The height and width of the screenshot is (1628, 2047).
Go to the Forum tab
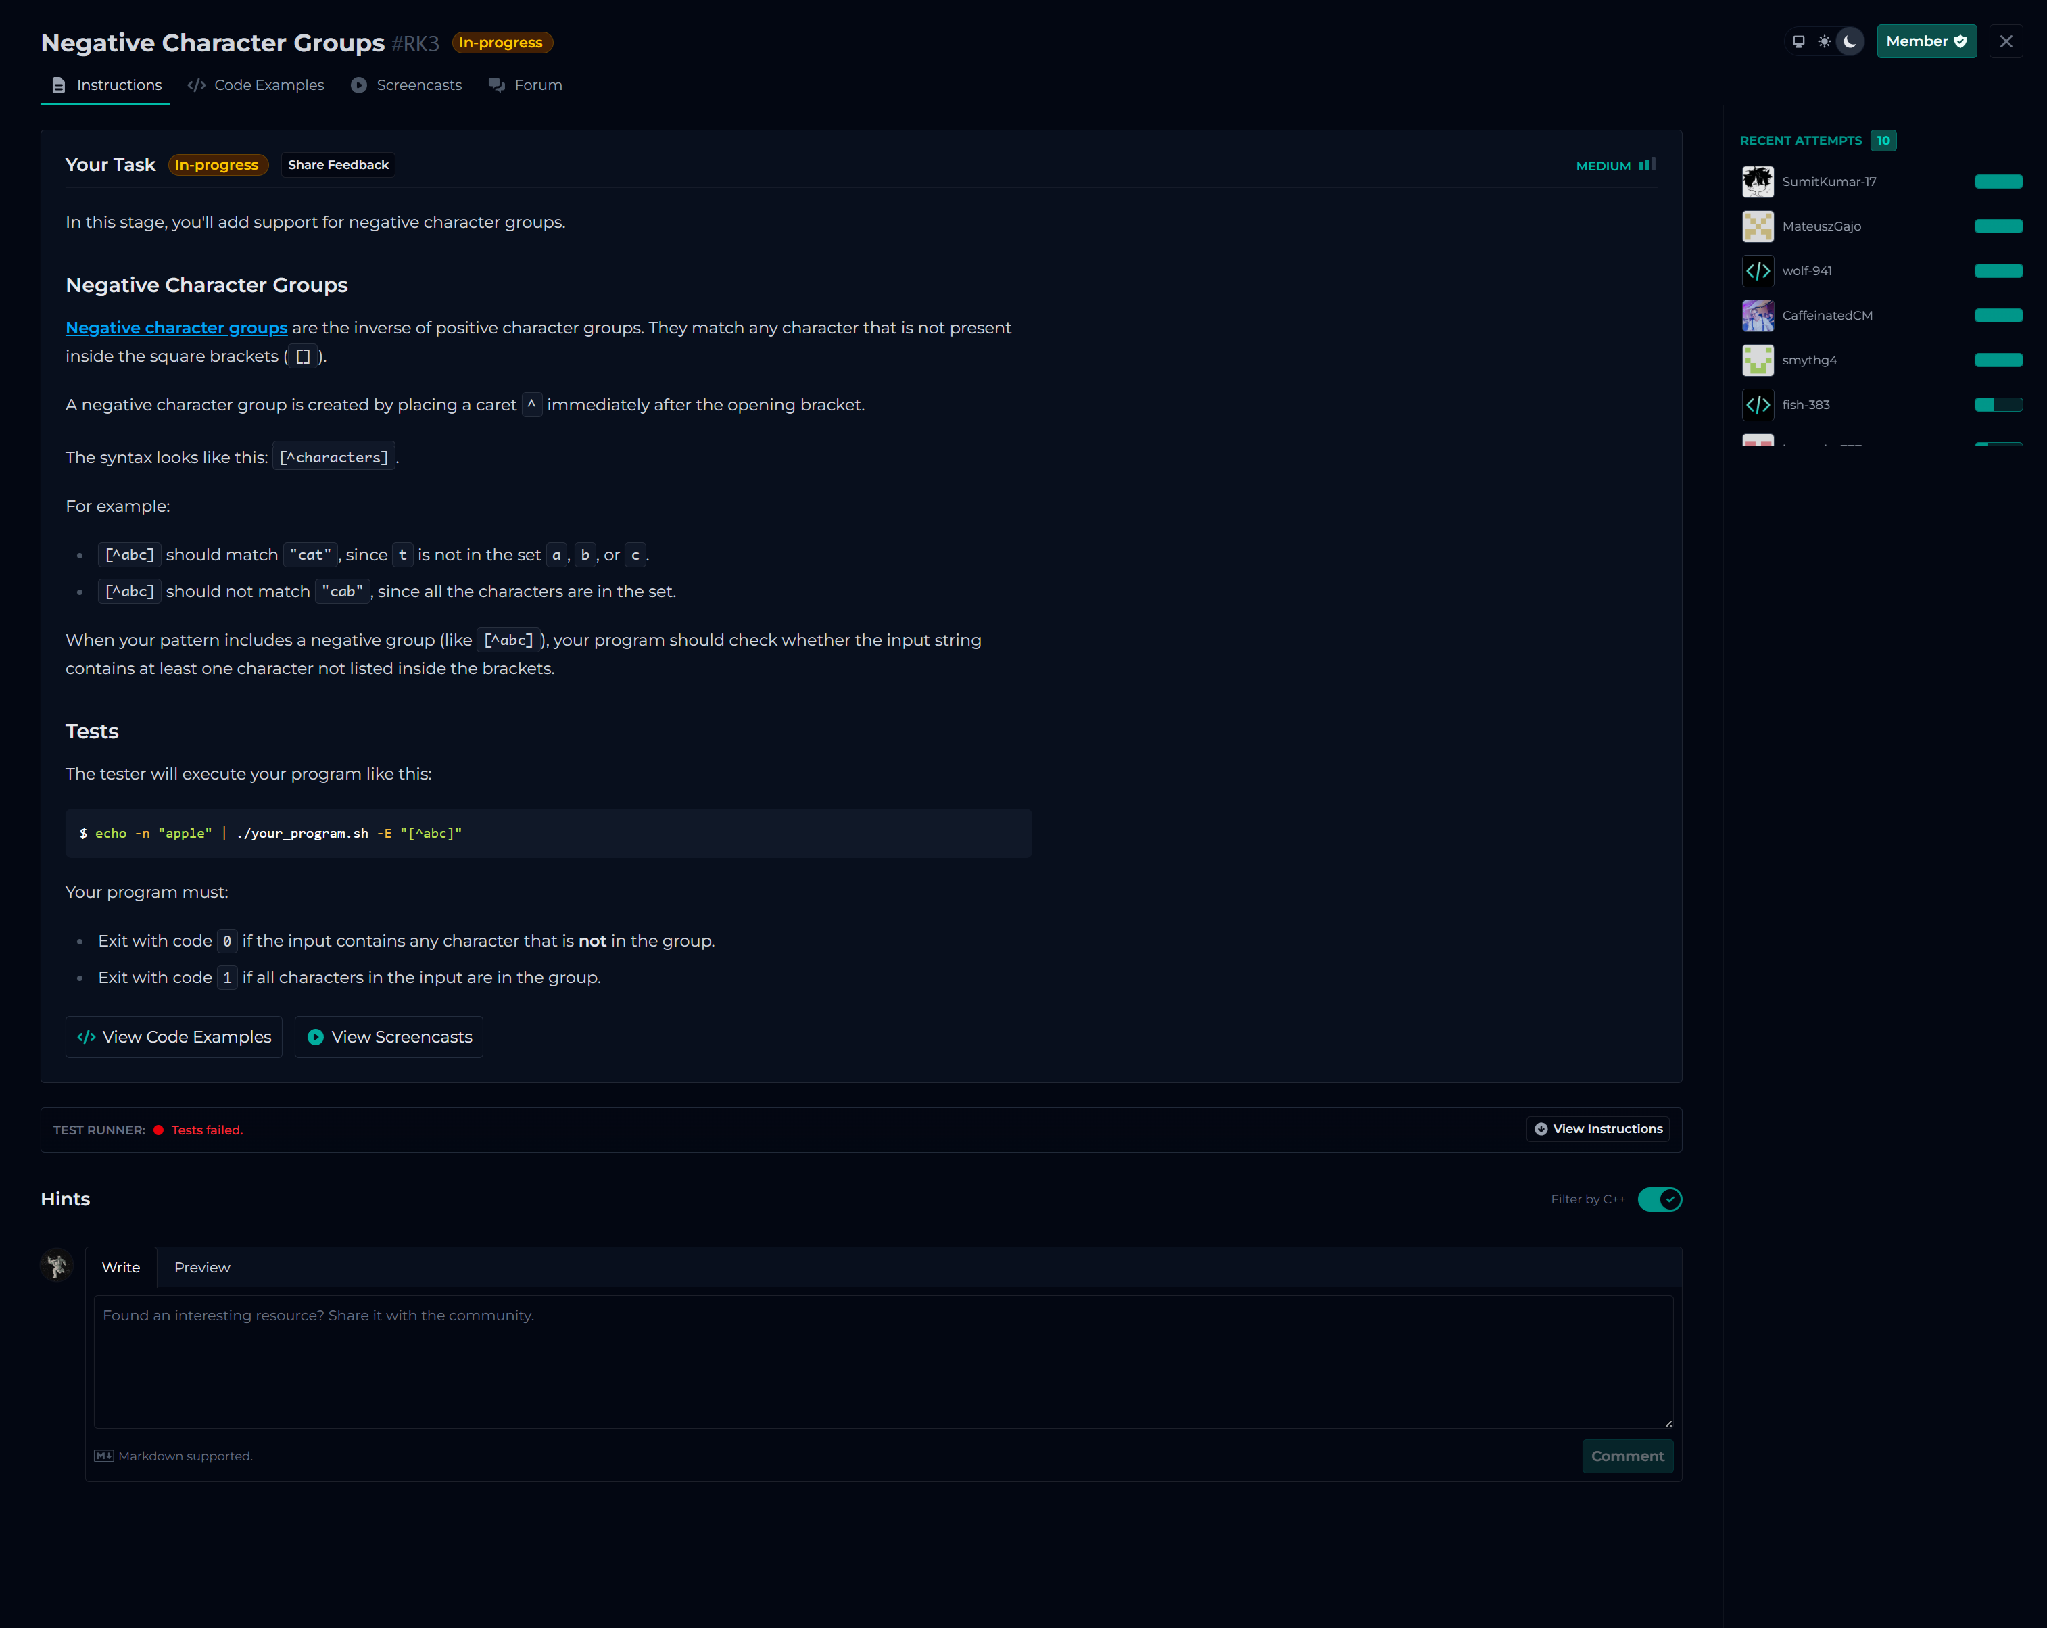pos(526,85)
